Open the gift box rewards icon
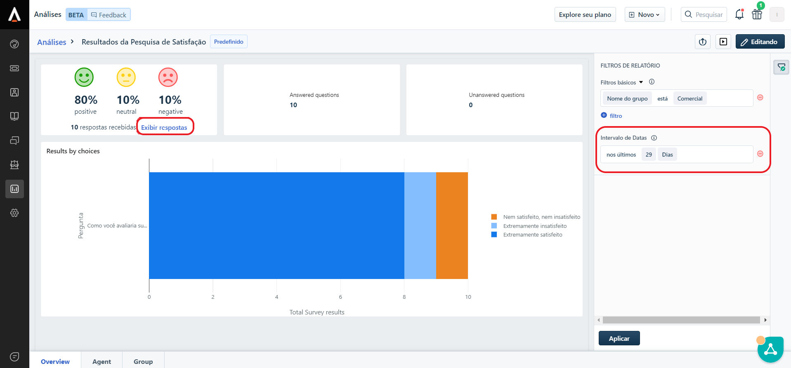This screenshot has width=791, height=368. (757, 15)
